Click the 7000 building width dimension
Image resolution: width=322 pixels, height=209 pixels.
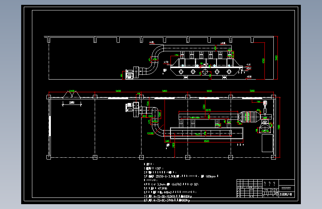(x=279, y=127)
